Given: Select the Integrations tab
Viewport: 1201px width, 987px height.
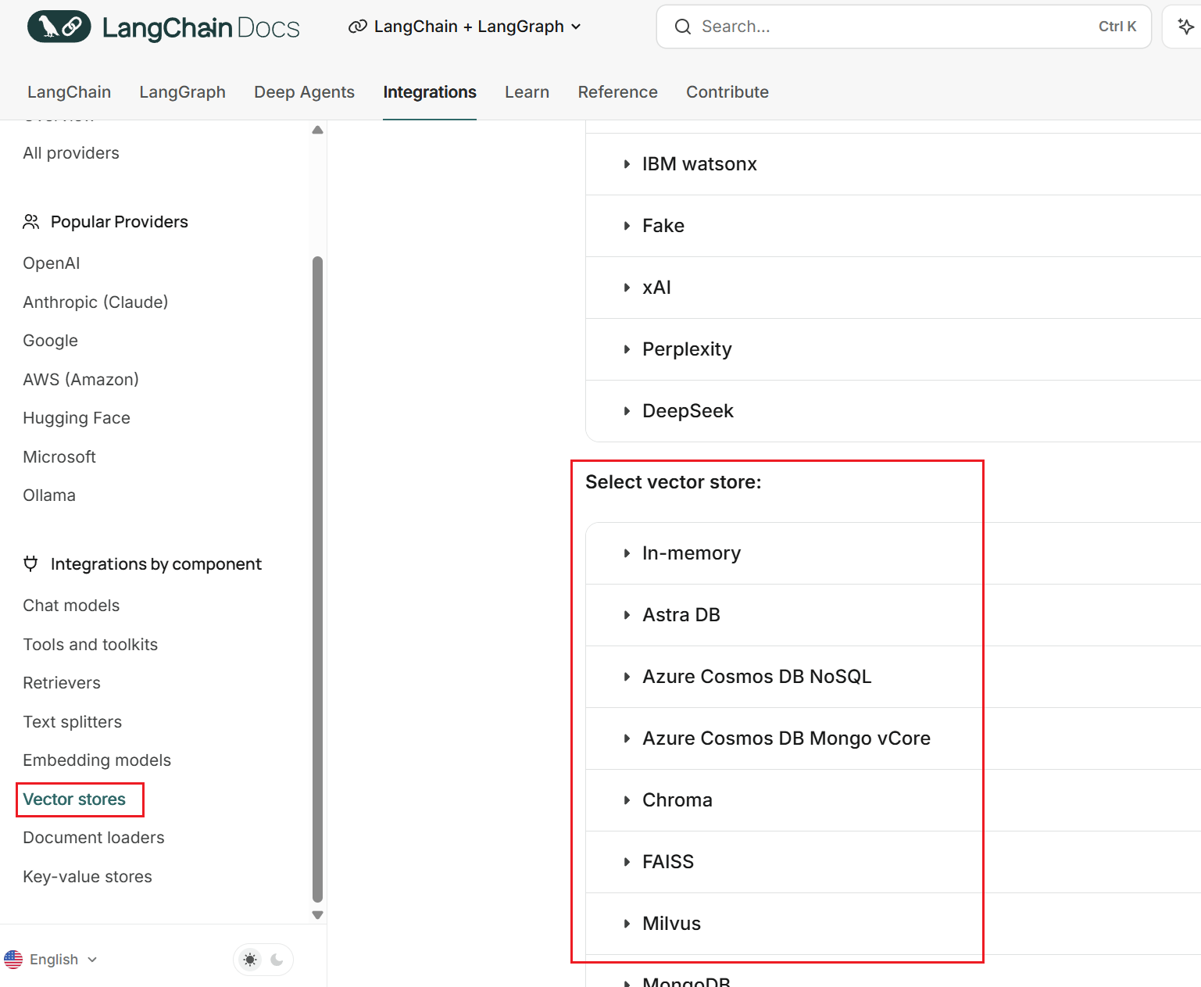Looking at the screenshot, I should 430,92.
